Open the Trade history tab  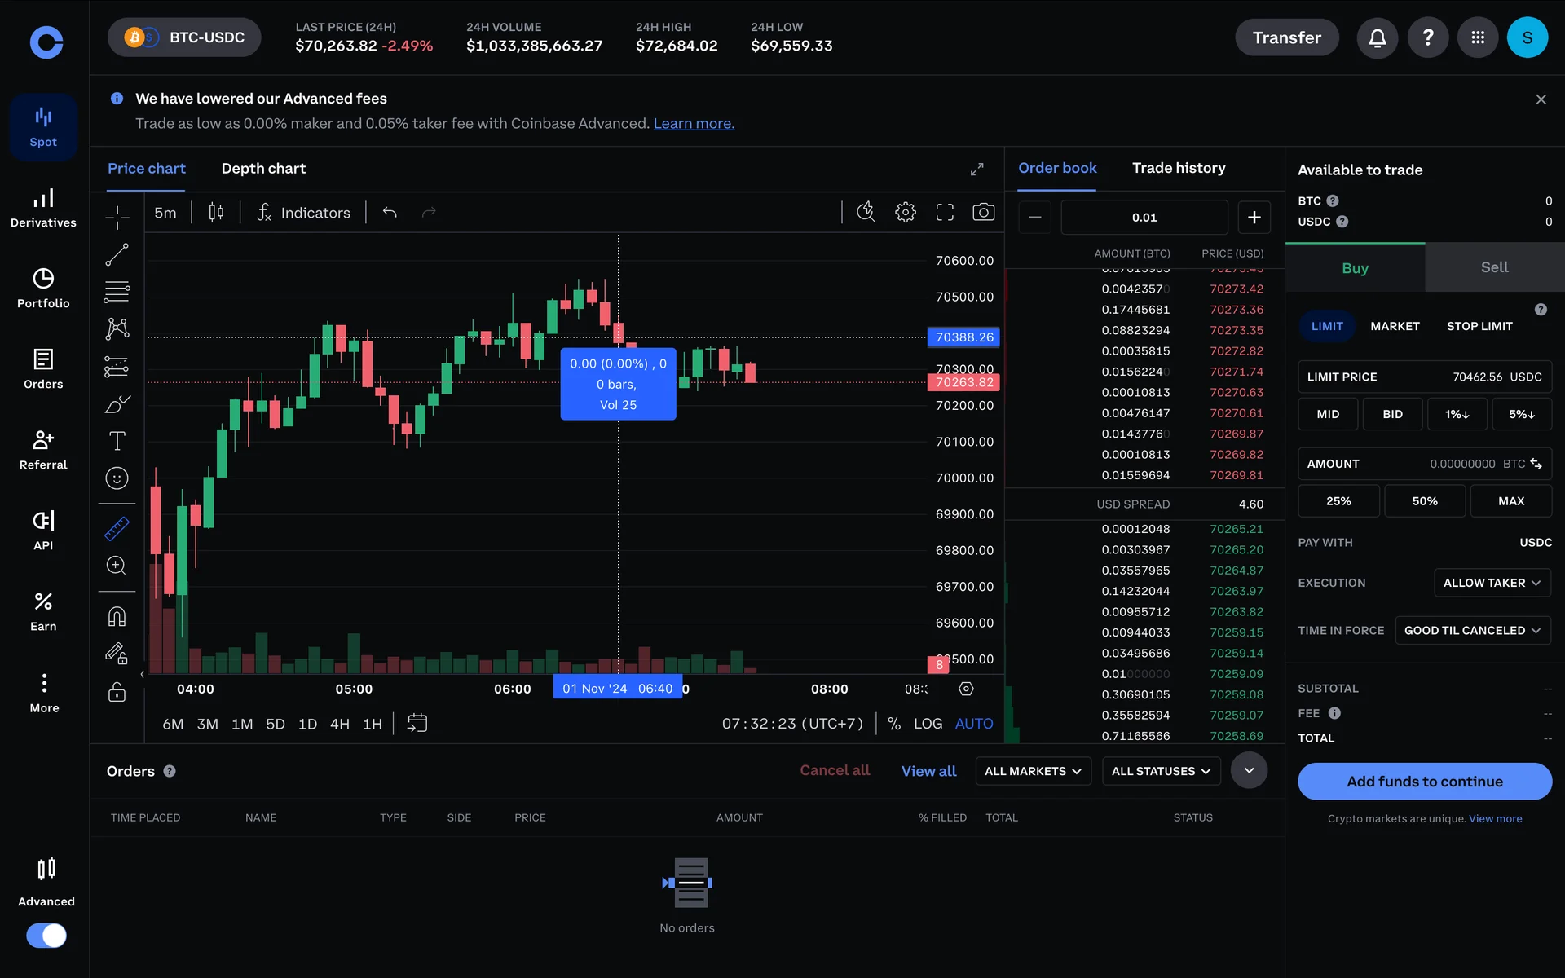click(1178, 168)
